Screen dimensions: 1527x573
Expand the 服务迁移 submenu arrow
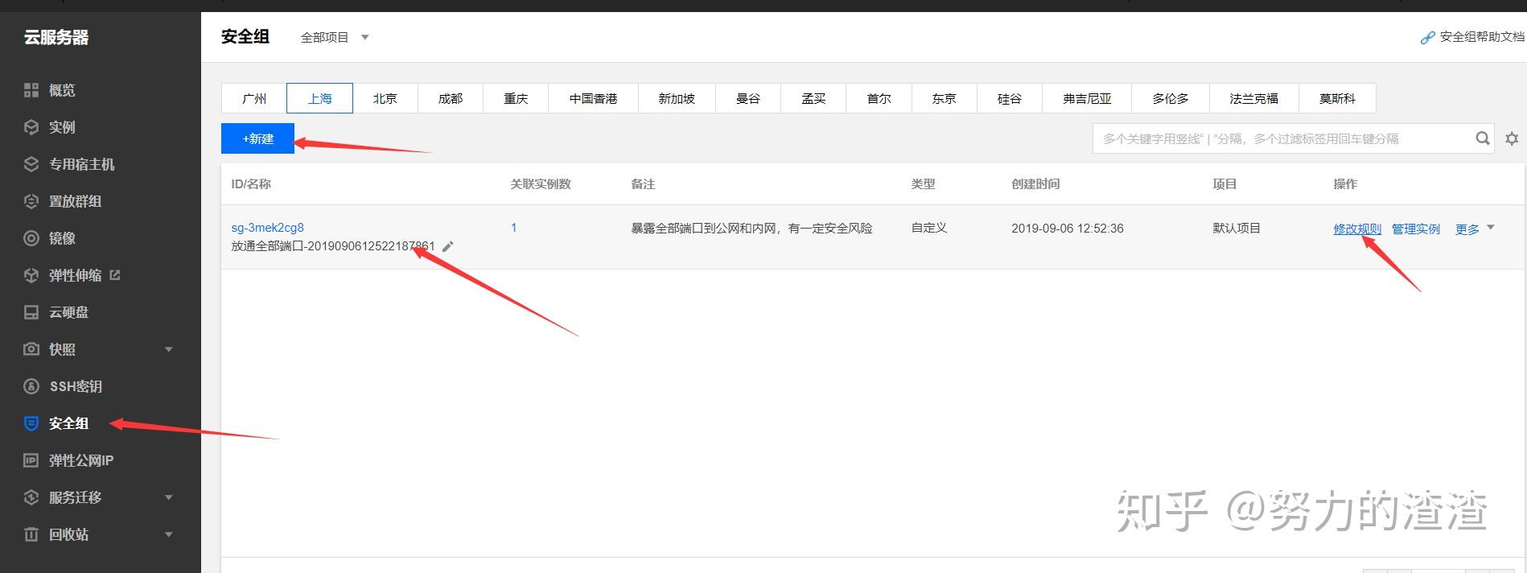click(169, 497)
